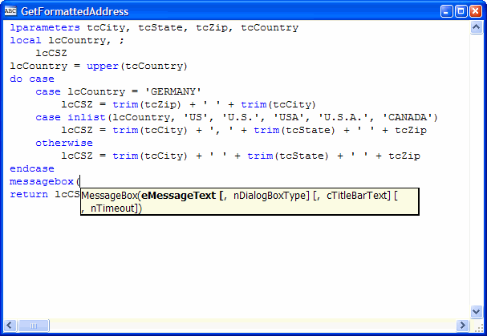Click the horizontal scrollbar thumb
The image size is (487, 336).
pos(33,326)
